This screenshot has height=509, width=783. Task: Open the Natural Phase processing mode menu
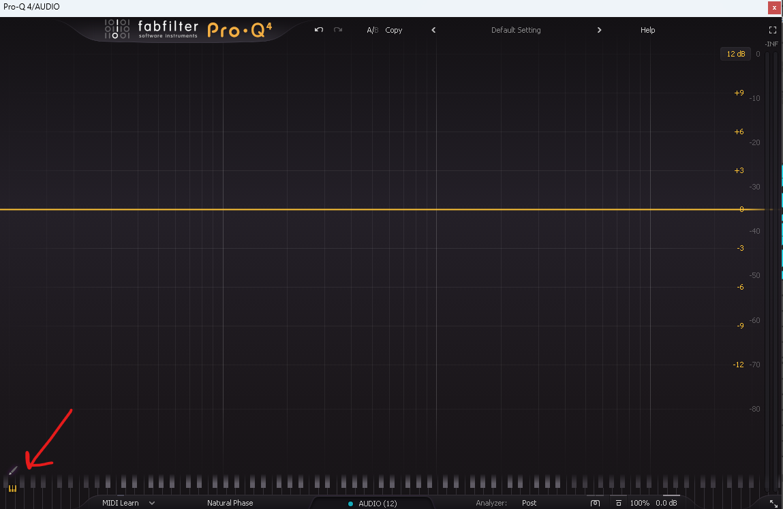(230, 503)
